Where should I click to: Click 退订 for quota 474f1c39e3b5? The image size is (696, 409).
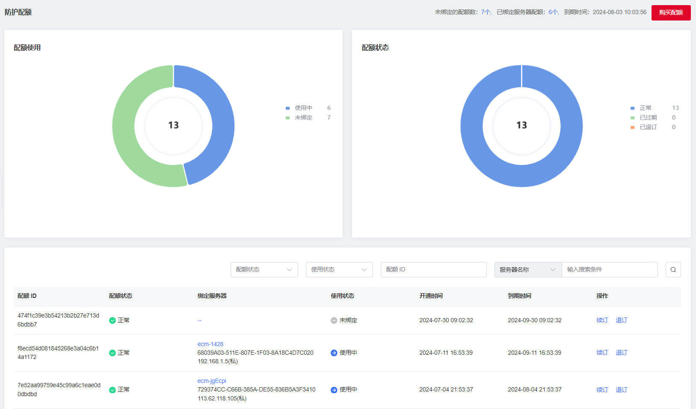coord(622,320)
